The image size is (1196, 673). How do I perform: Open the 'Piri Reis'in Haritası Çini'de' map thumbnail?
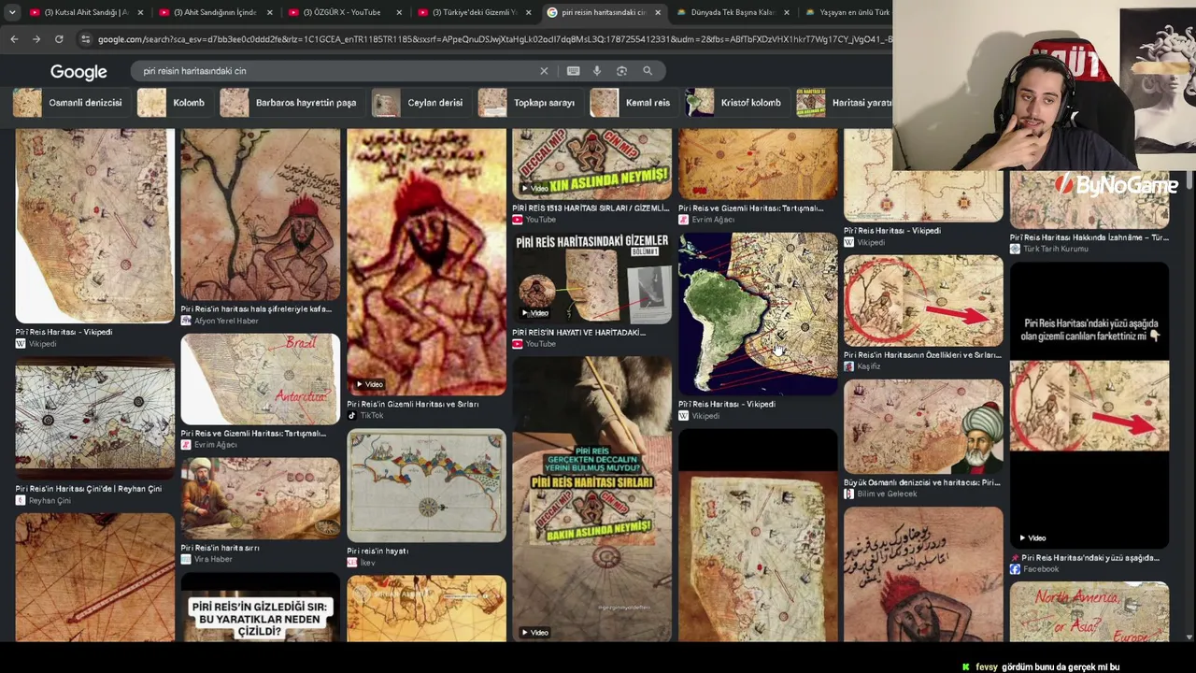pyautogui.click(x=94, y=420)
